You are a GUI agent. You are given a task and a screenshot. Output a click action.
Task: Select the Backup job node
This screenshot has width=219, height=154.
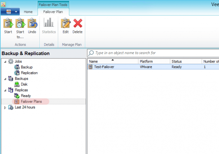coord(26,67)
